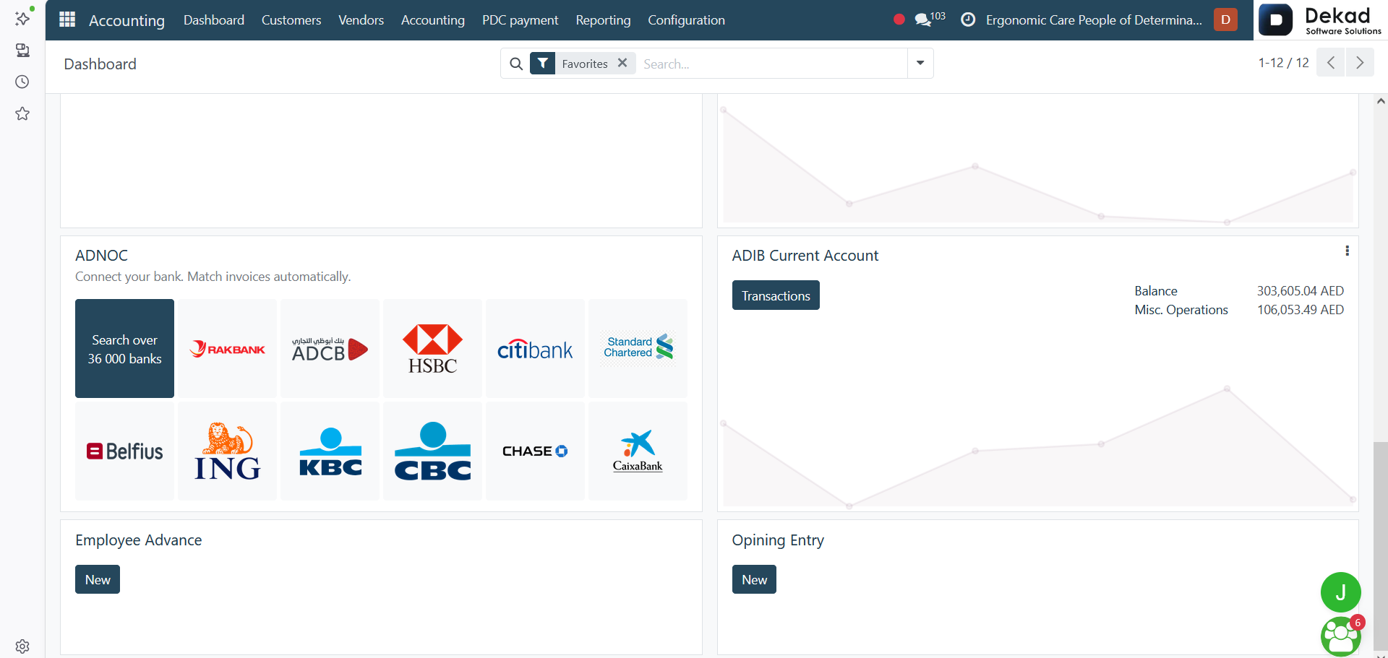Click the Balance label
1388x658 pixels.
click(1156, 291)
